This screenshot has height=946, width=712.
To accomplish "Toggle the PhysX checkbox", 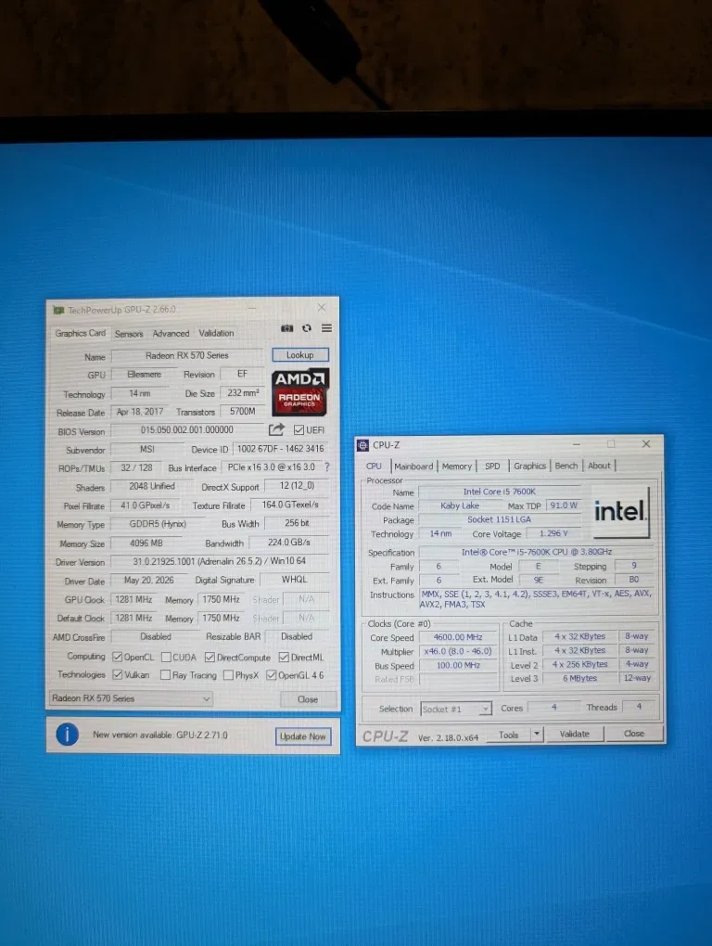I will tap(228, 675).
